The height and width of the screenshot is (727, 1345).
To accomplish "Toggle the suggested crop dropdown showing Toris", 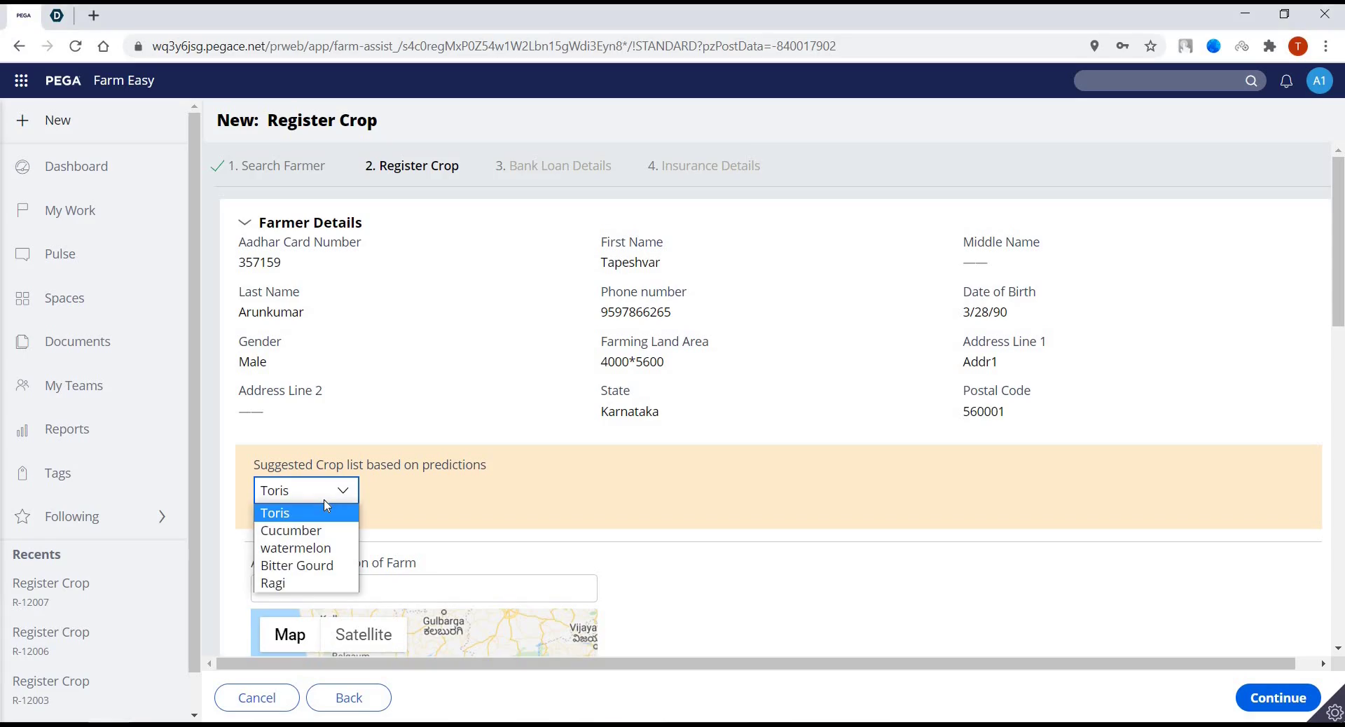I will 306,490.
